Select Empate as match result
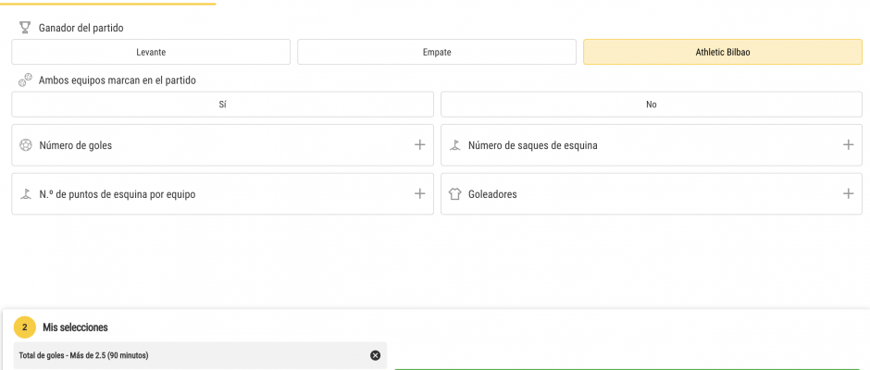 click(x=437, y=52)
